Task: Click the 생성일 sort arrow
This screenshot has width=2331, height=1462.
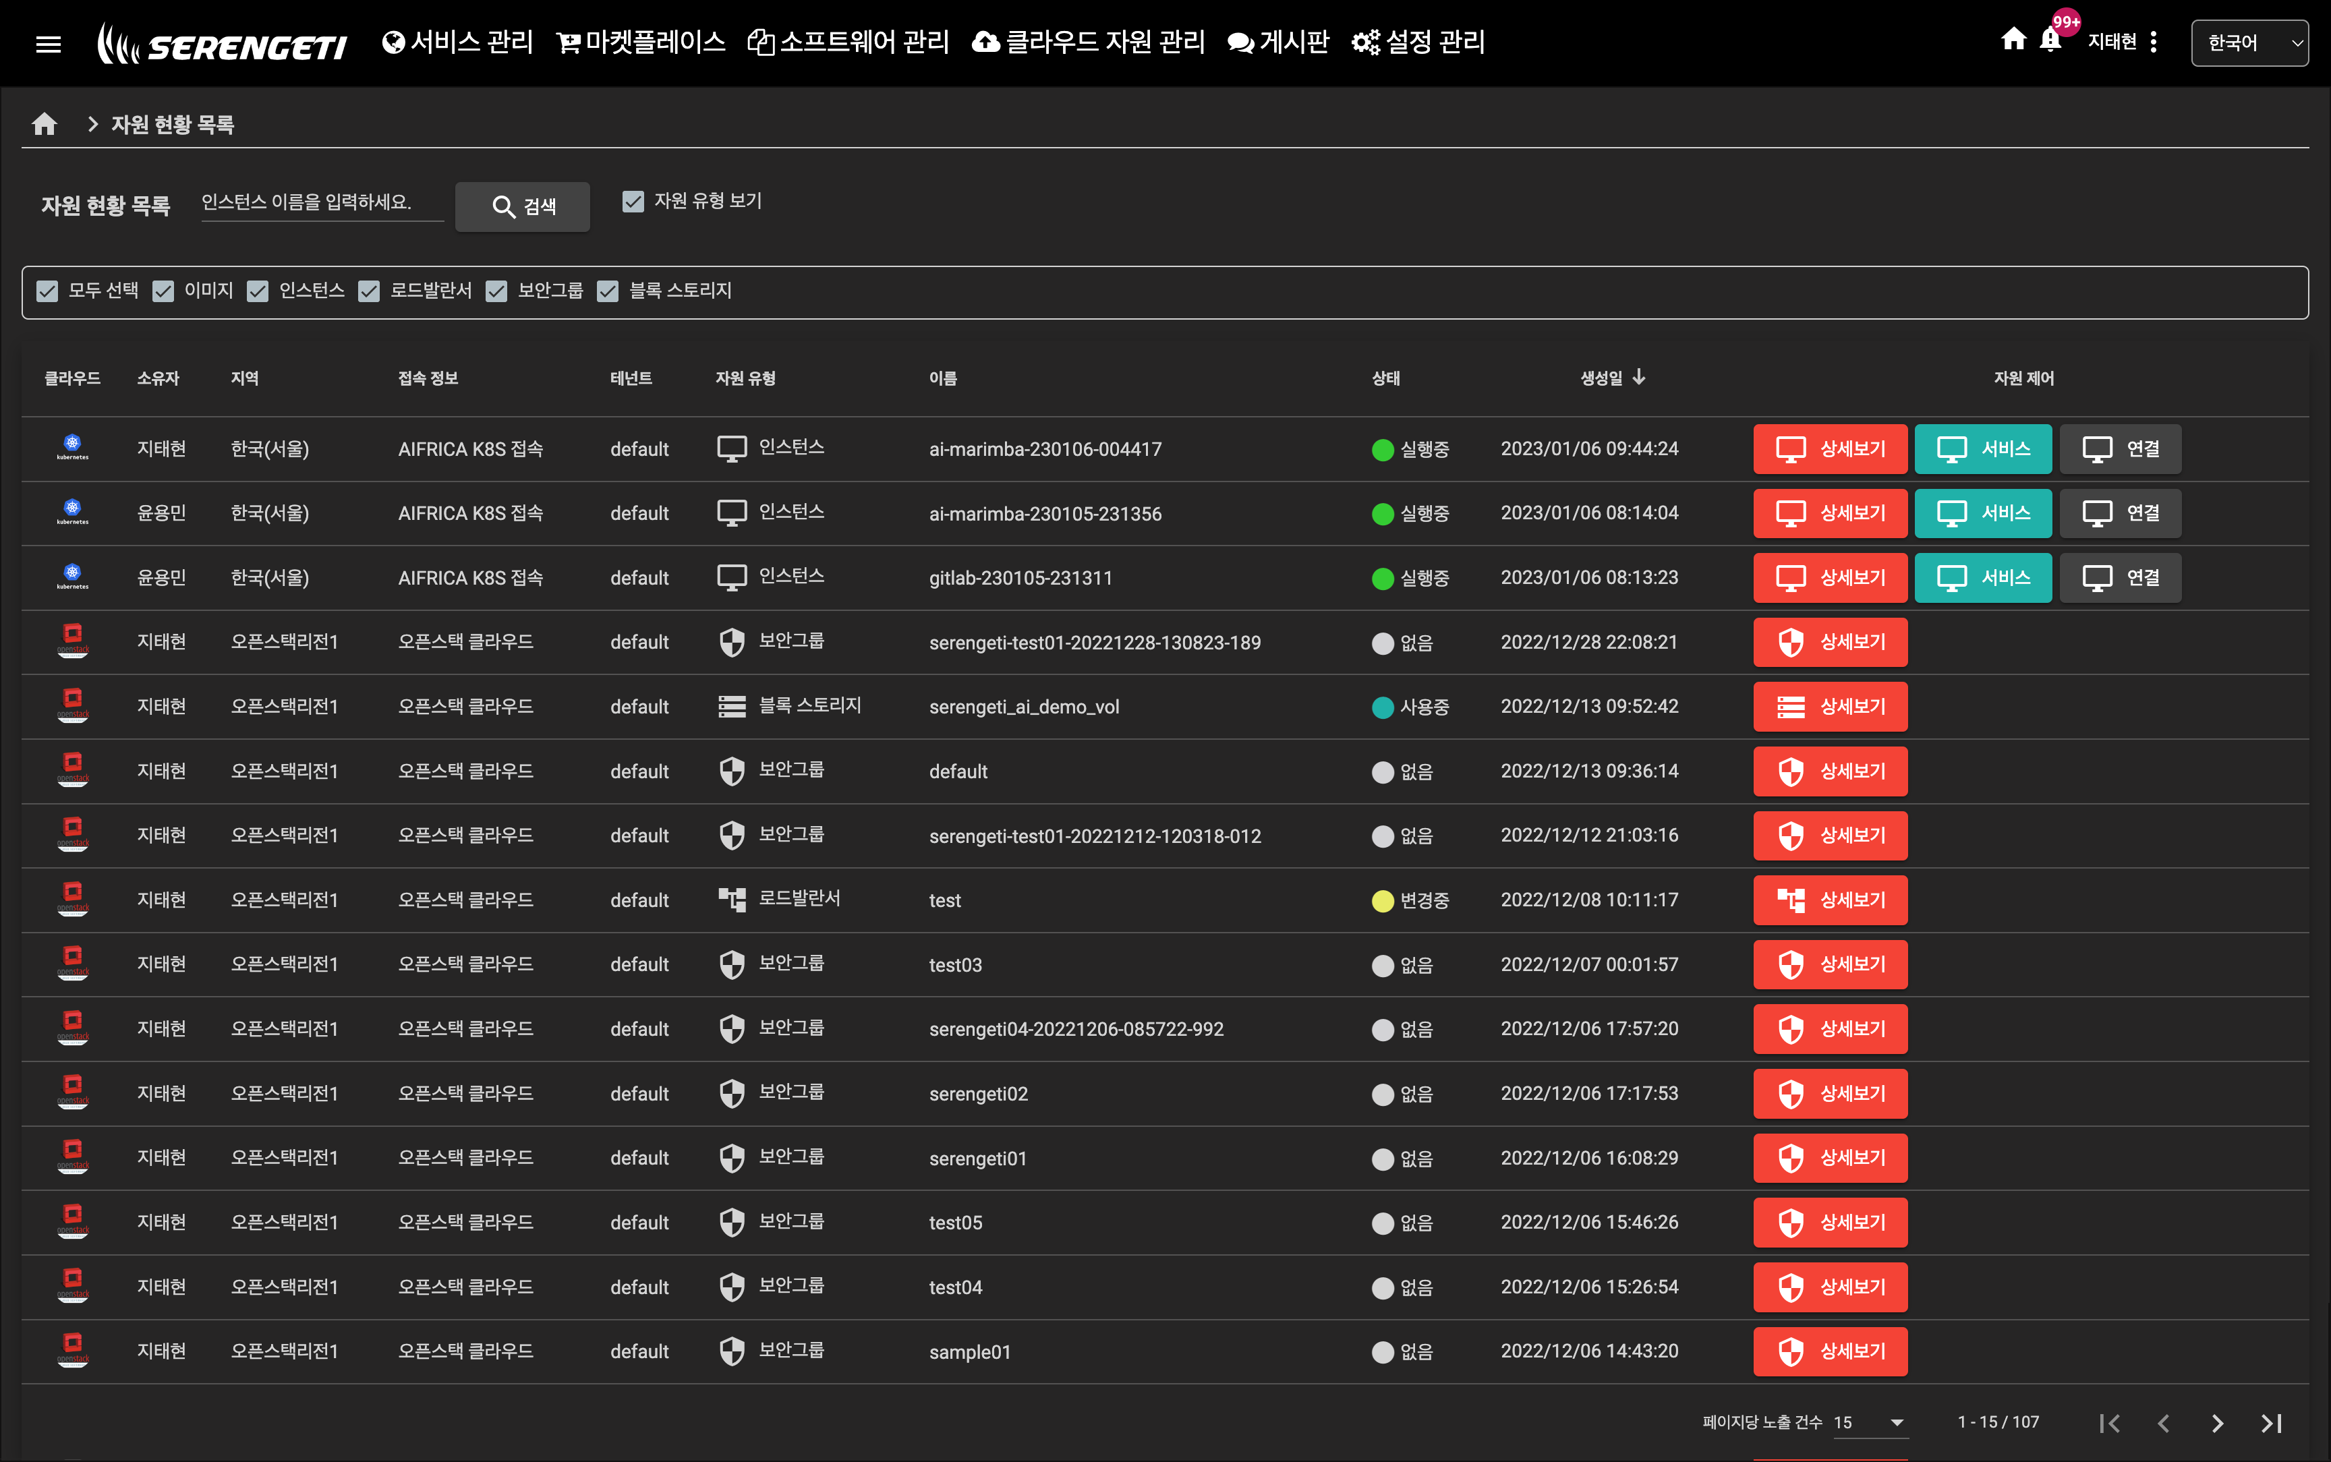Action: click(1639, 377)
